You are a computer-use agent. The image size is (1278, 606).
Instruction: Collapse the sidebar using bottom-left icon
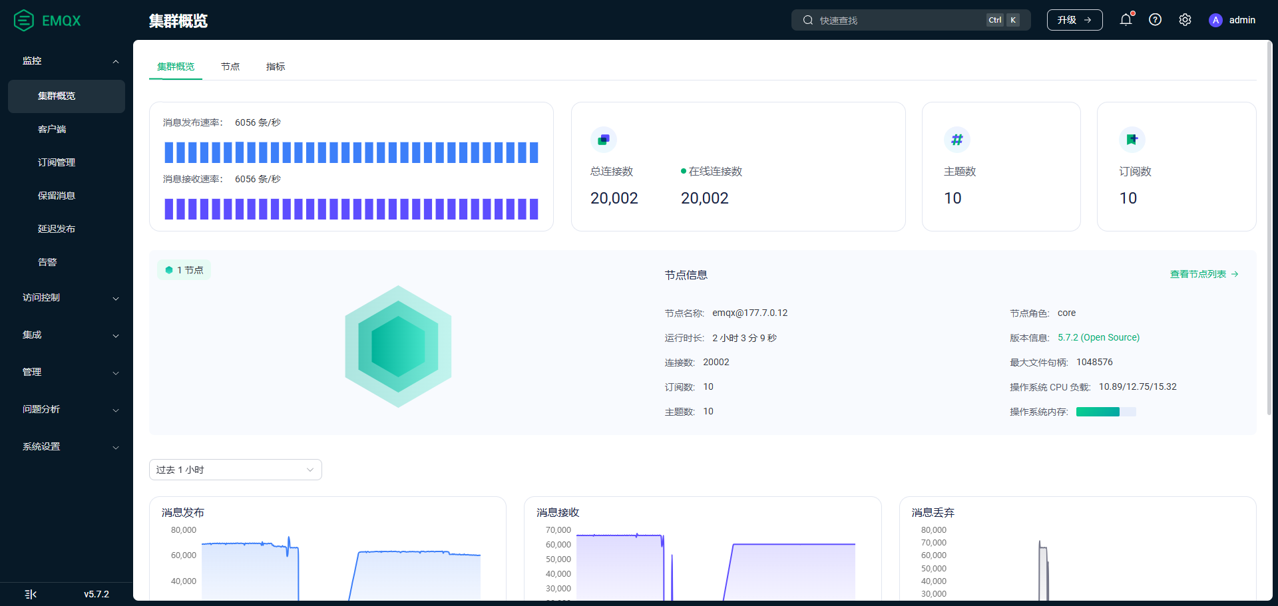tap(31, 594)
